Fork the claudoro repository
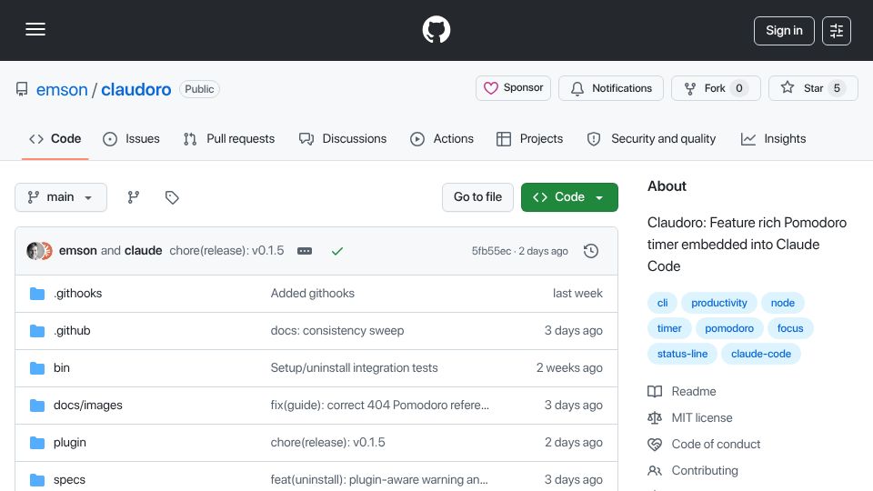 (x=716, y=88)
